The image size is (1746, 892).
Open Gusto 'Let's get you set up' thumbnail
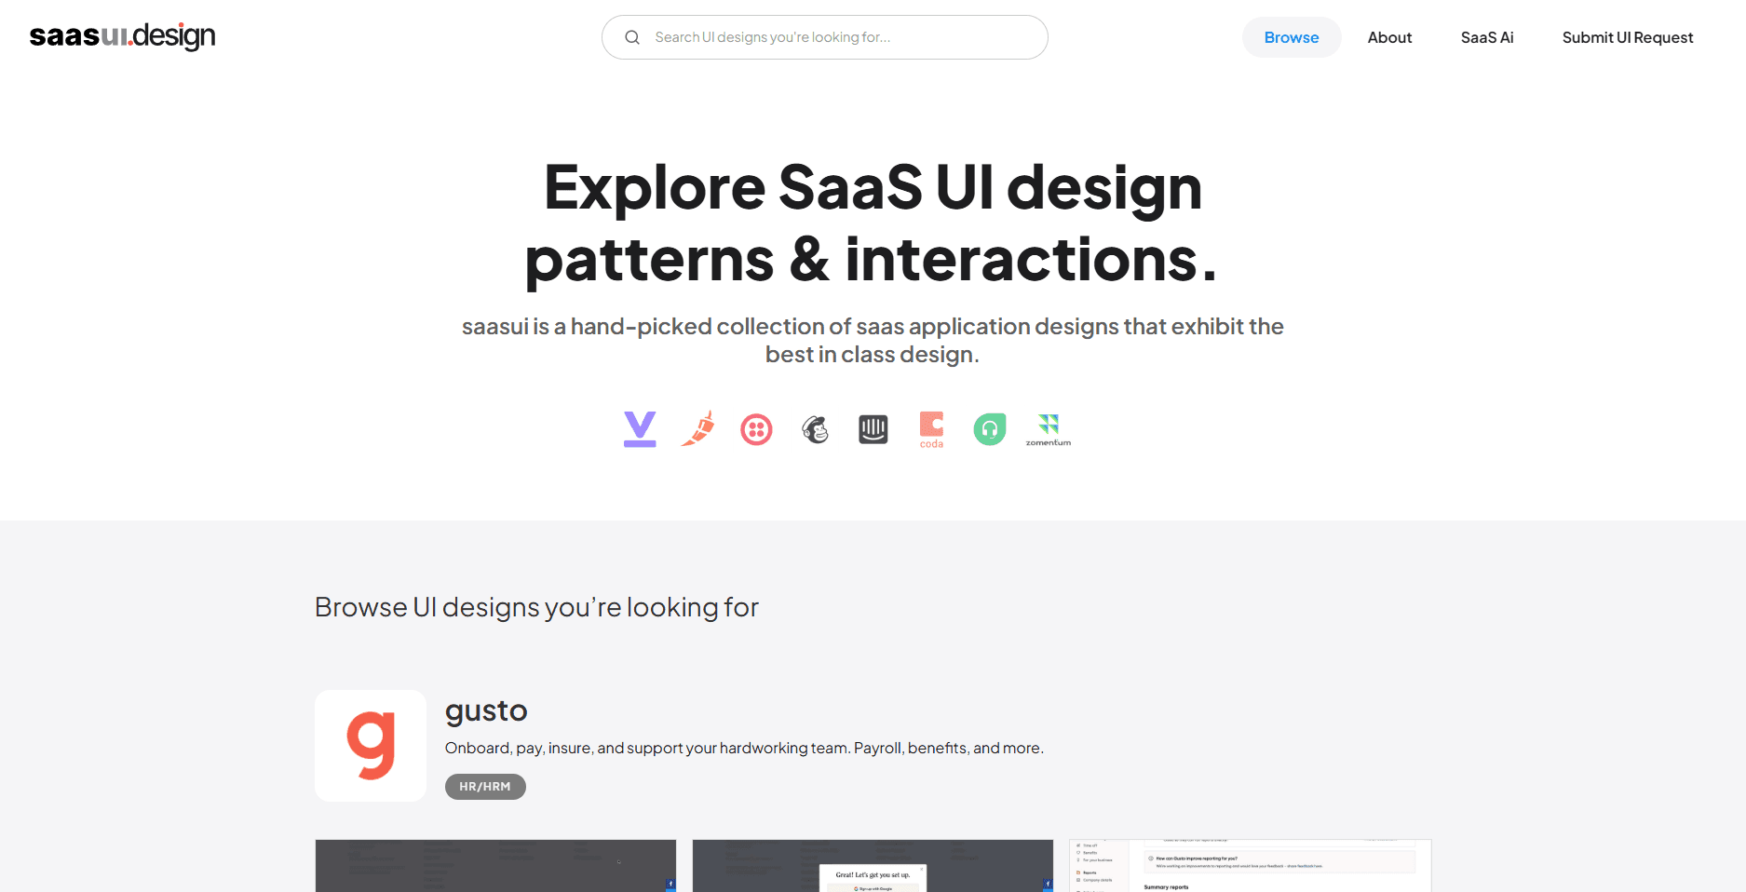point(873,866)
